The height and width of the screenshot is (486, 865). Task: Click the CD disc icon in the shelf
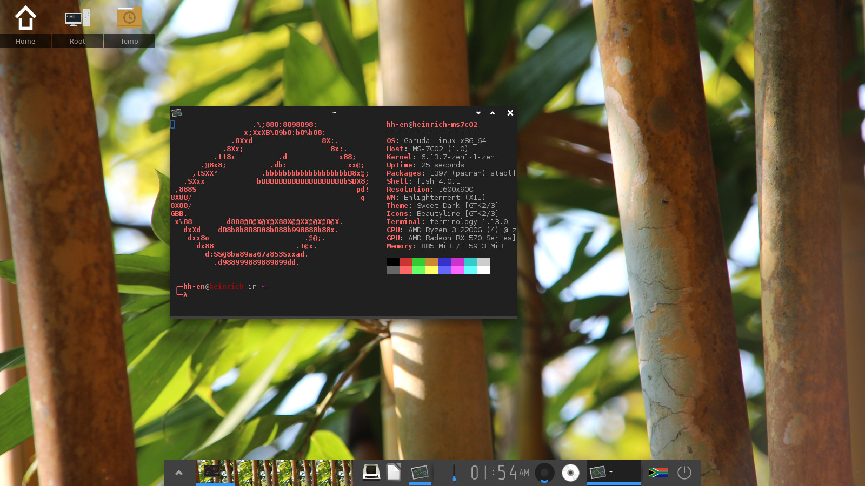pos(570,473)
